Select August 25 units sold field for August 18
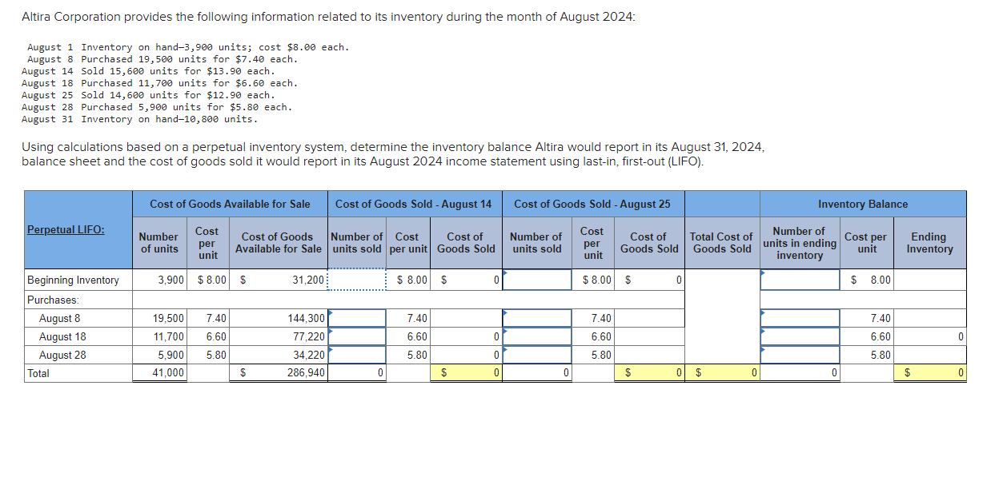 (x=536, y=336)
